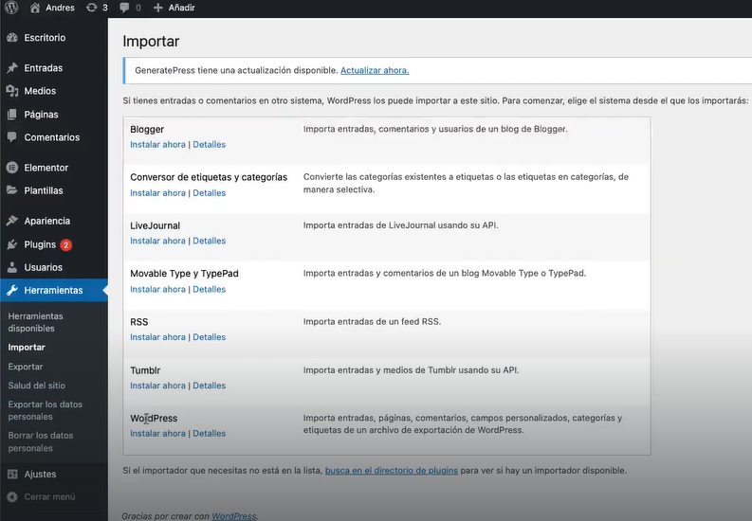The height and width of the screenshot is (521, 752).
Task: Click the Actualizar ahora link
Action: [375, 70]
